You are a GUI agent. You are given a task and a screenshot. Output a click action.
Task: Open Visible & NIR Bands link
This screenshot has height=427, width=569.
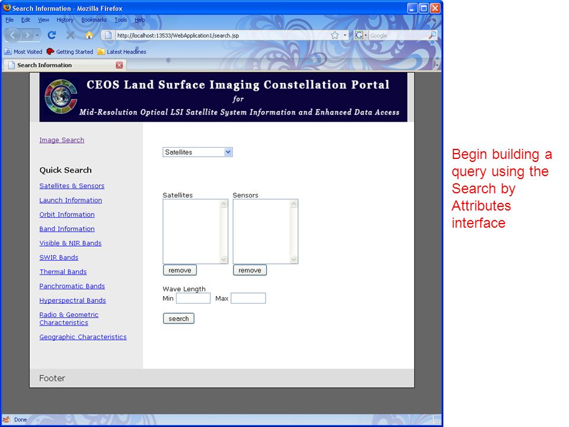pos(71,243)
